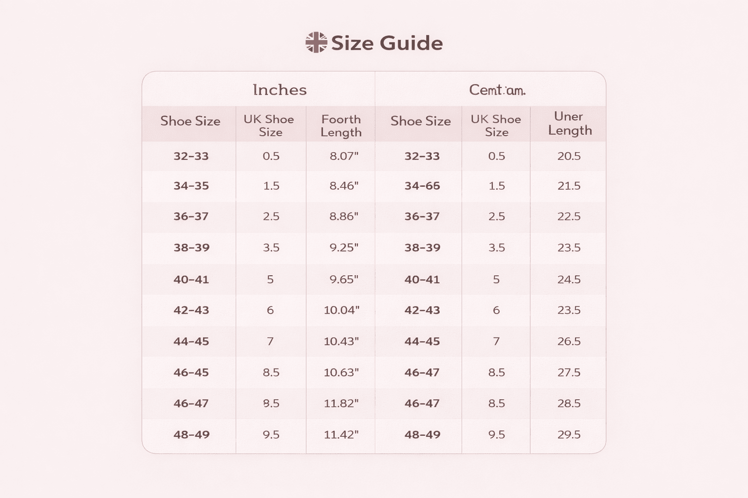Image resolution: width=748 pixels, height=498 pixels.
Task: Select the 10.04" length value
Action: pos(341,310)
